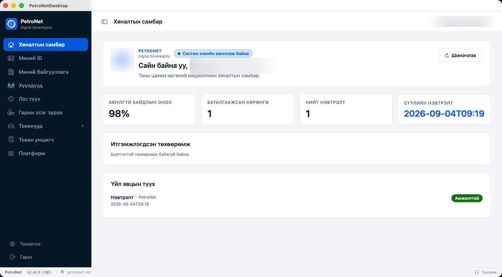Open the Тусламж help link
The height and width of the screenshot is (277, 502).
tap(485, 272)
